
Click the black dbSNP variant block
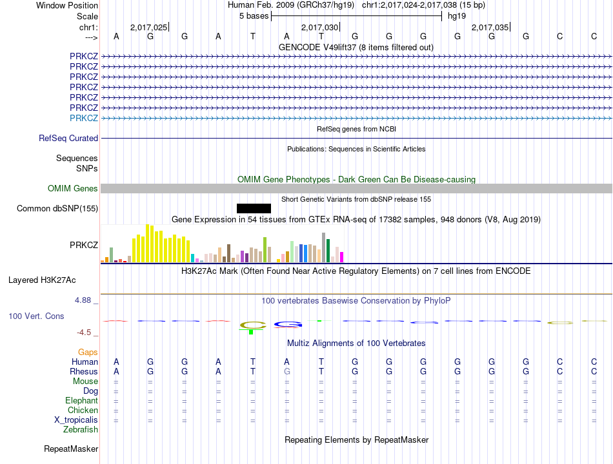pos(254,209)
